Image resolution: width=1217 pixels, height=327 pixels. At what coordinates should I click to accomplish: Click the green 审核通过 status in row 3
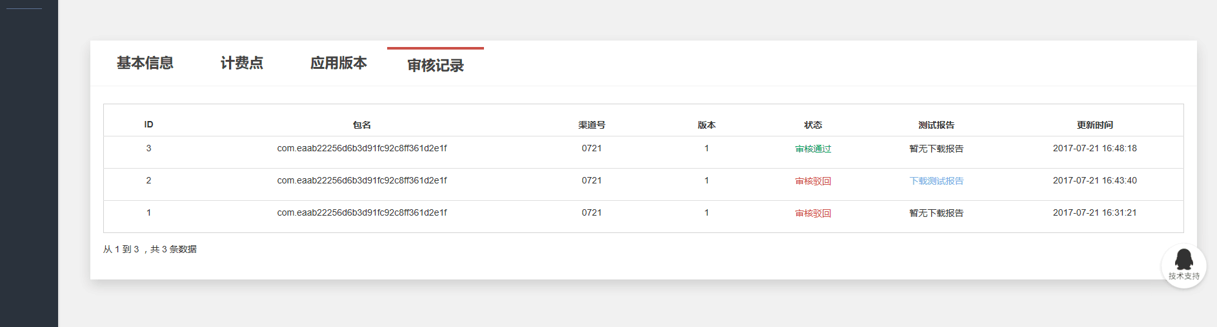pos(813,149)
